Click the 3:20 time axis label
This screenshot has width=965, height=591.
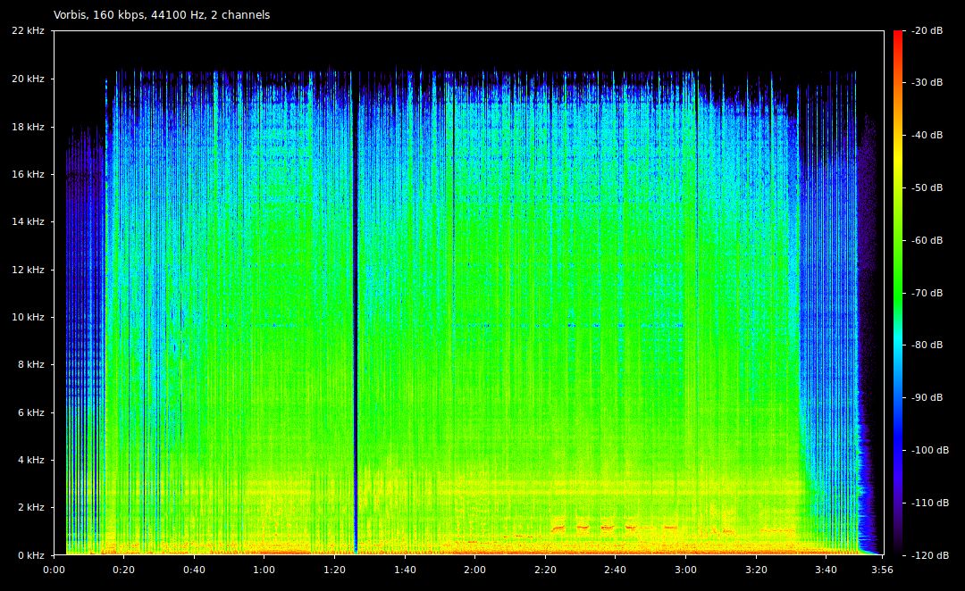coord(757,570)
